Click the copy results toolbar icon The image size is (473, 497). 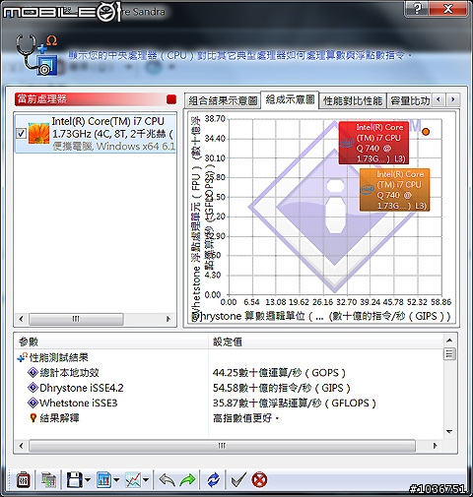[x=48, y=480]
